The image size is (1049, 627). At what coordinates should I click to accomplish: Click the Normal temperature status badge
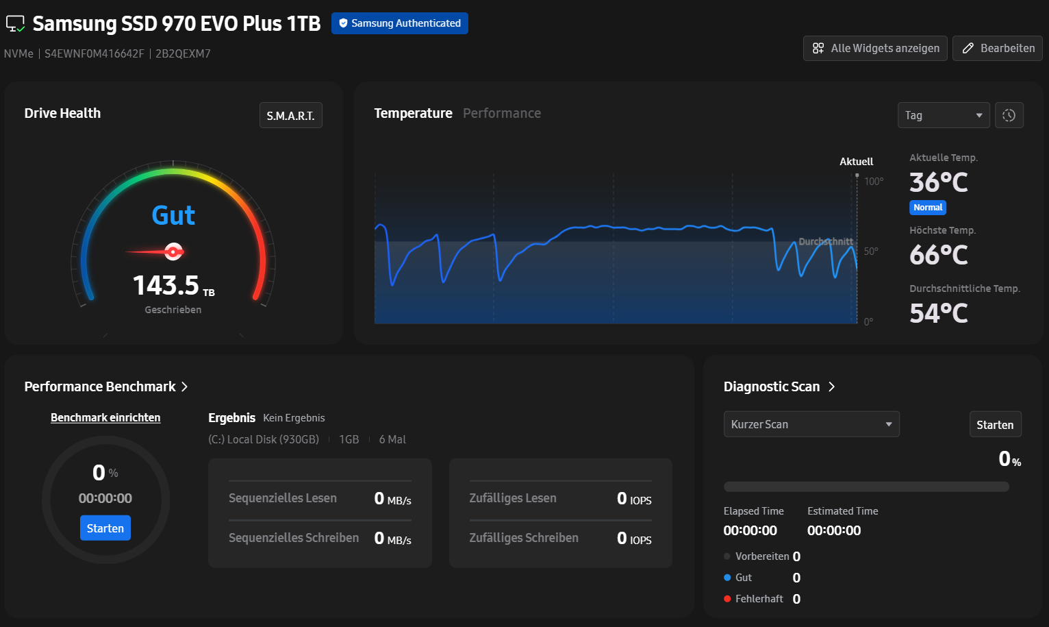click(x=928, y=207)
